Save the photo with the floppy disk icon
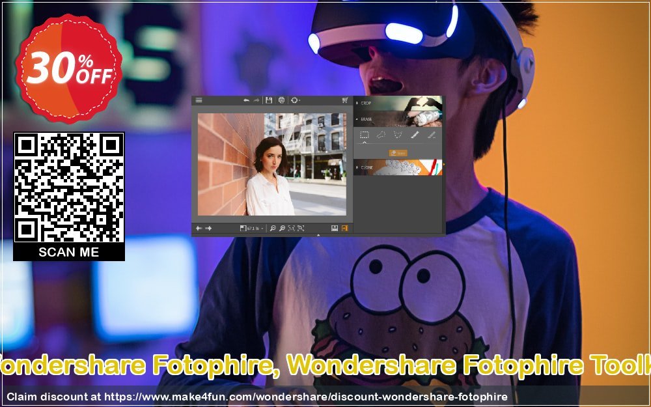The image size is (651, 407). [x=269, y=100]
